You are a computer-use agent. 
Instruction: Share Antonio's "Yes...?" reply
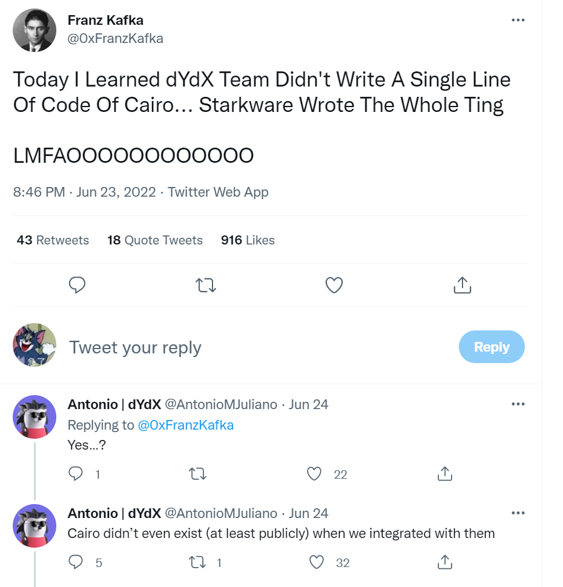(444, 474)
